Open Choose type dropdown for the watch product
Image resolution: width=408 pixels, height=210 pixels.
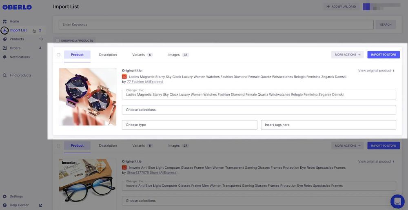(x=189, y=125)
